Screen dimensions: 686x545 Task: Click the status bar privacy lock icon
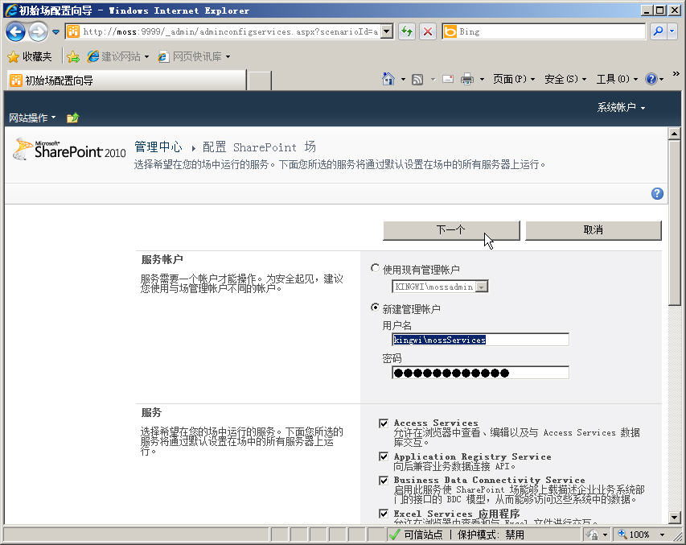point(593,535)
